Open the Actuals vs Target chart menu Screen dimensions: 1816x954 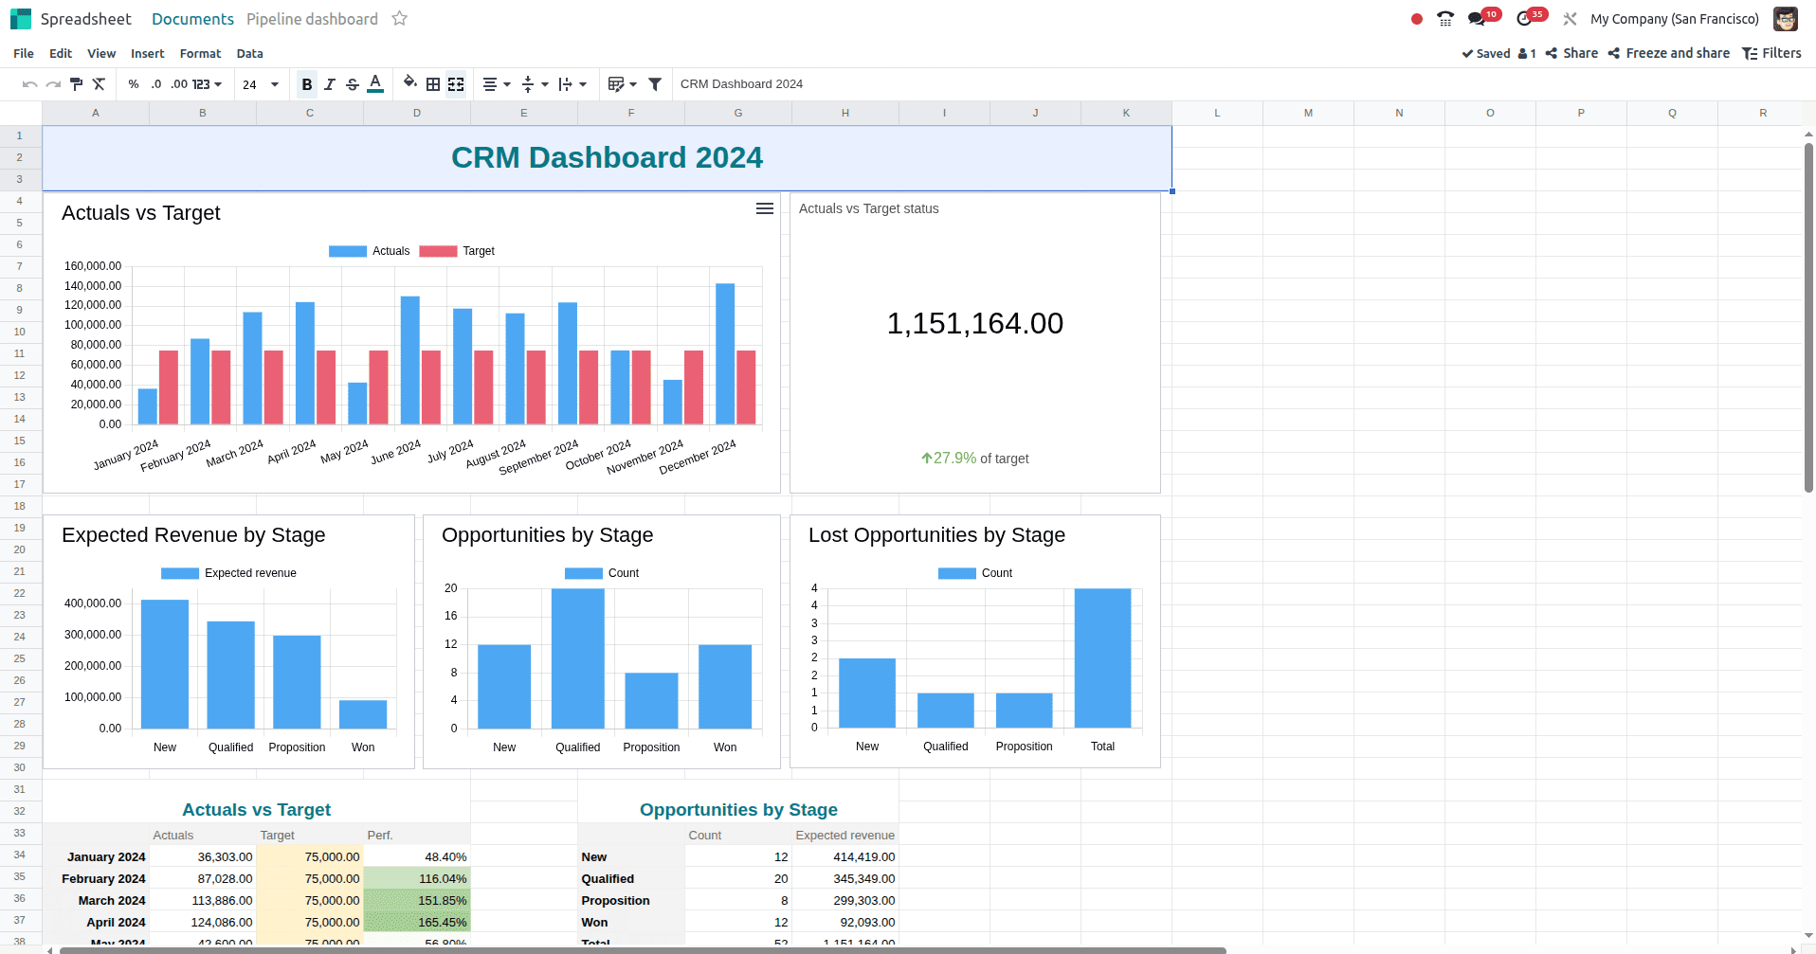pos(765,208)
